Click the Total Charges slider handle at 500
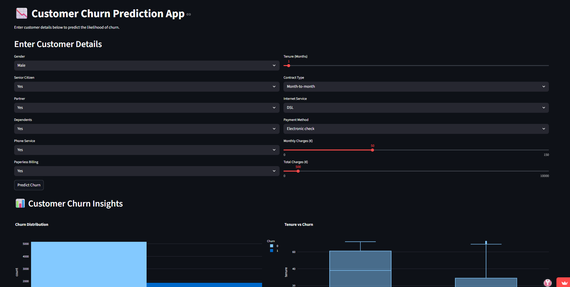 click(298, 171)
